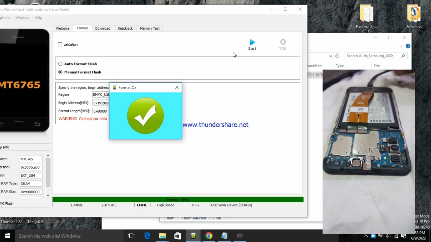Open Google Chrome from taskbar
Screen dimensions: 431x242
tap(209, 236)
